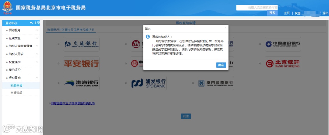Expand the 预约服务 menu chevron
The width and height of the screenshot is (329, 135).
pos(37,30)
